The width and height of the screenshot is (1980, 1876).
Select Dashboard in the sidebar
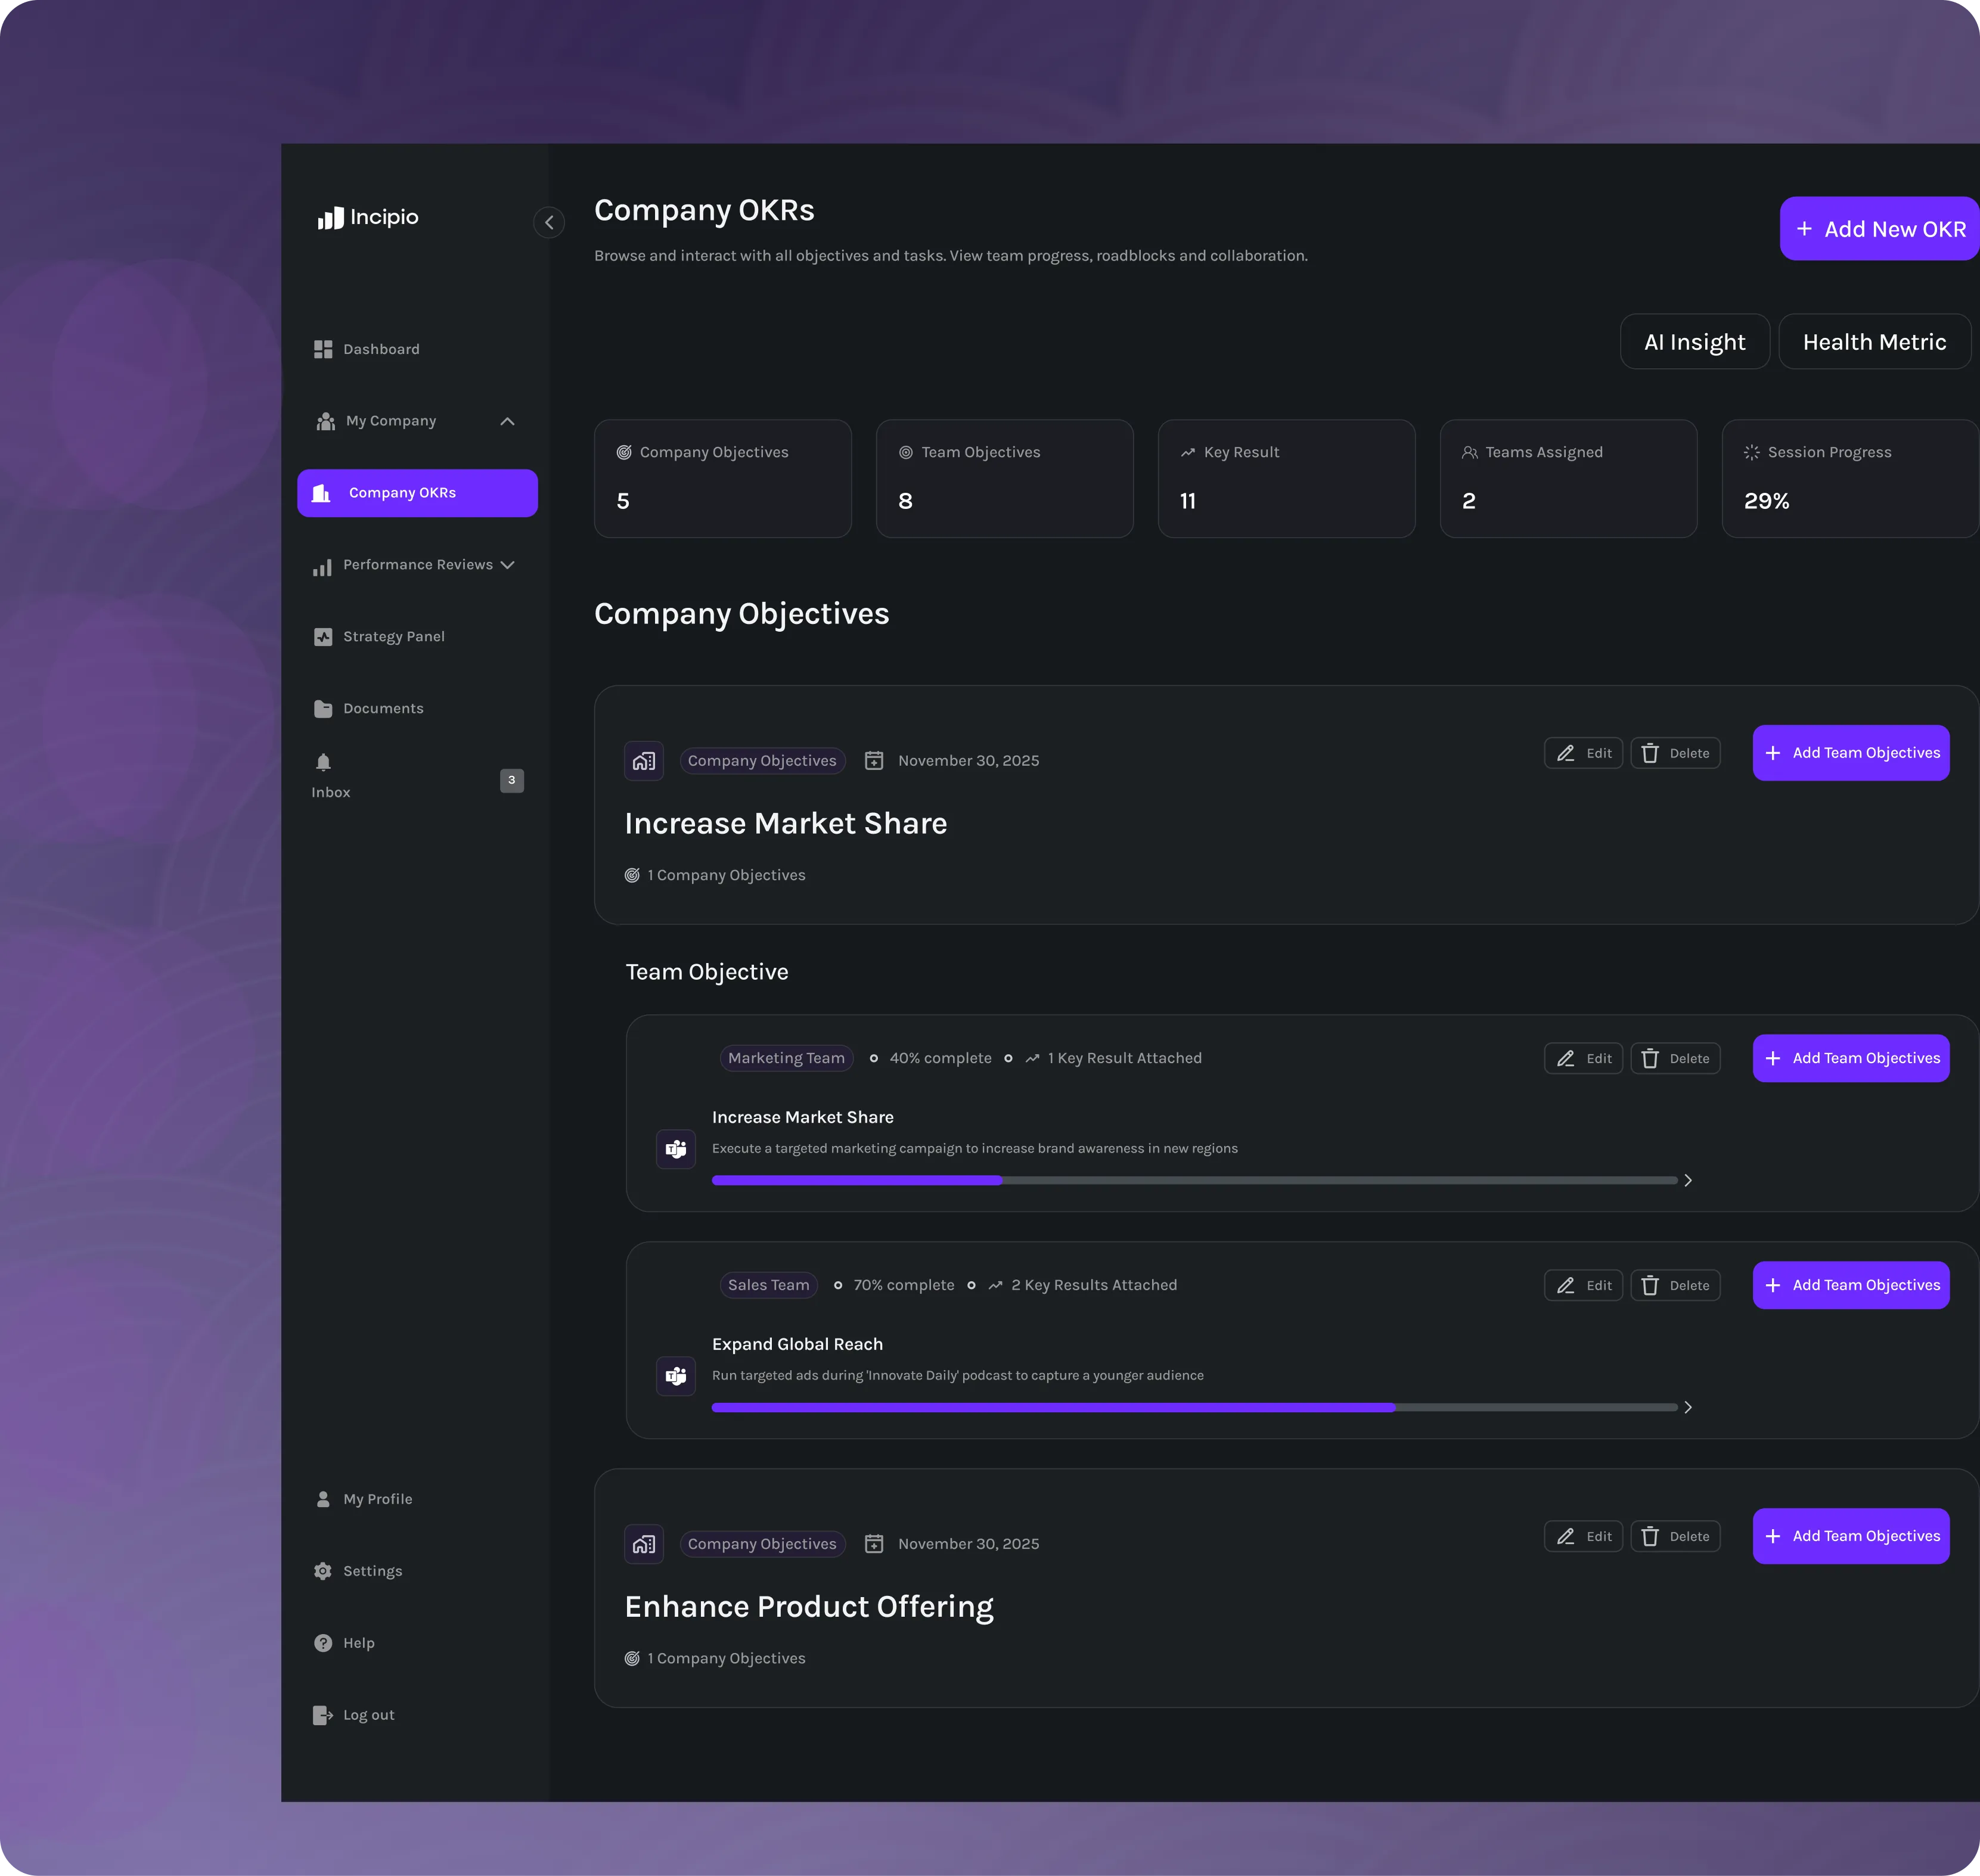pyautogui.click(x=380, y=349)
